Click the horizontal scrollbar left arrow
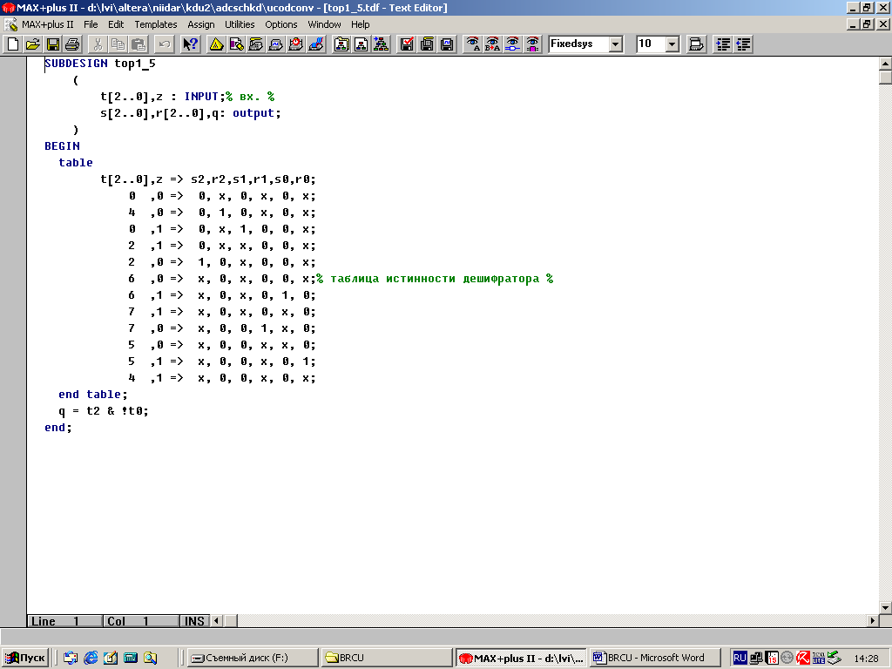The image size is (892, 669). [217, 620]
